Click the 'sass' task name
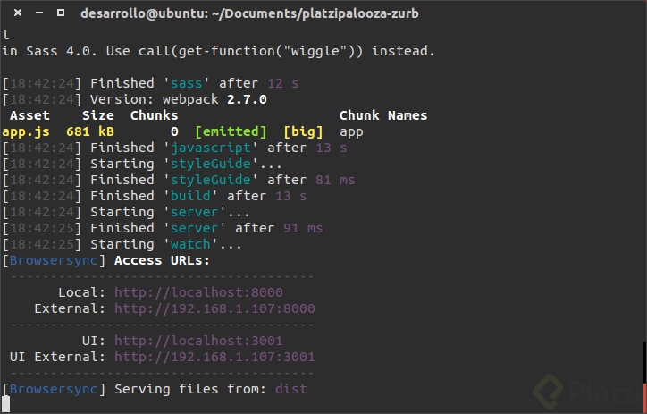Image resolution: width=647 pixels, height=414 pixels. tap(187, 83)
